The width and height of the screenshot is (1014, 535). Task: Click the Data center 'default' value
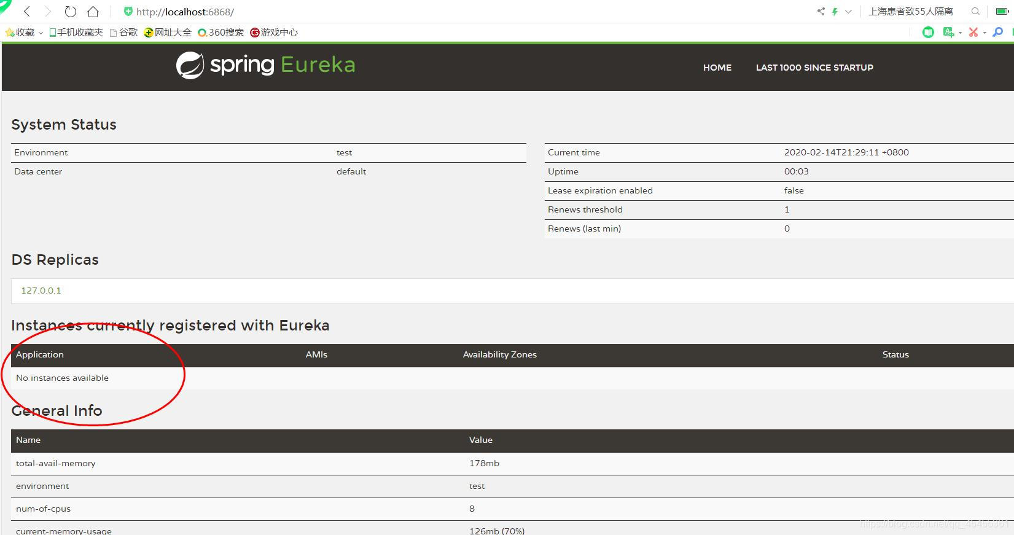(351, 171)
